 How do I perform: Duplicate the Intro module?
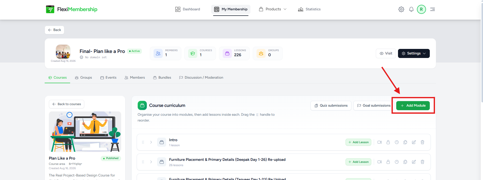click(405, 142)
